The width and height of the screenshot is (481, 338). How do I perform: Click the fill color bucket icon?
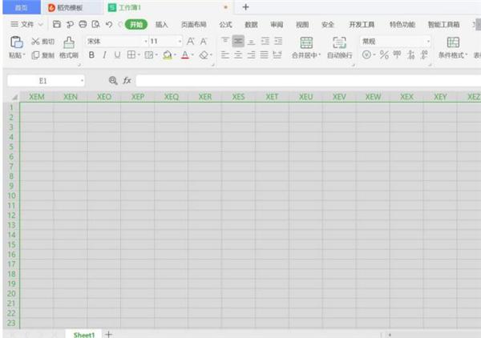[168, 55]
